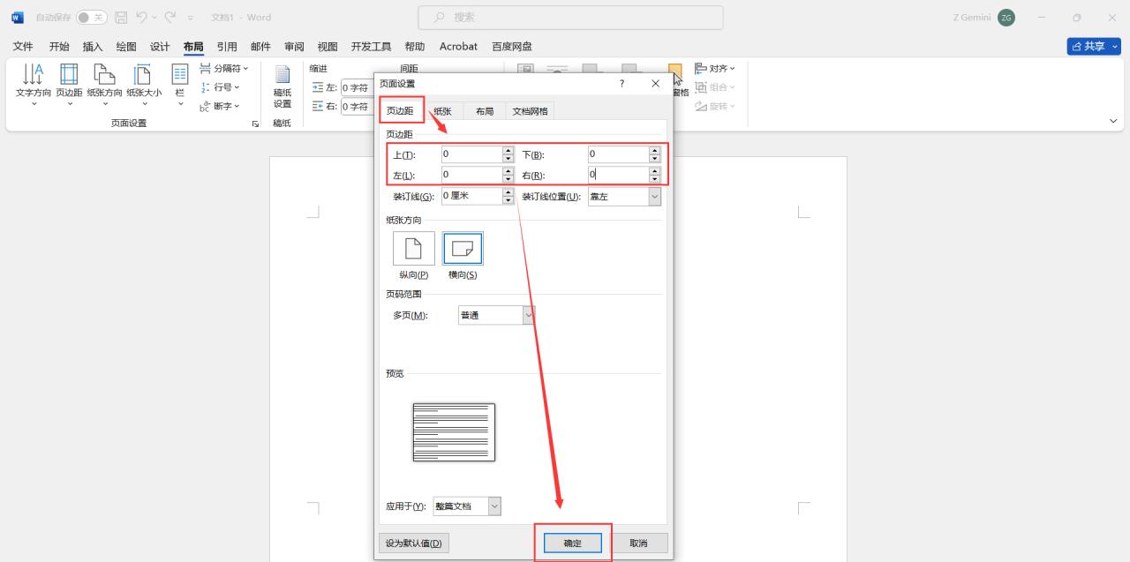Select 横向 landscape orientation icon
The height and width of the screenshot is (562, 1130).
click(463, 249)
